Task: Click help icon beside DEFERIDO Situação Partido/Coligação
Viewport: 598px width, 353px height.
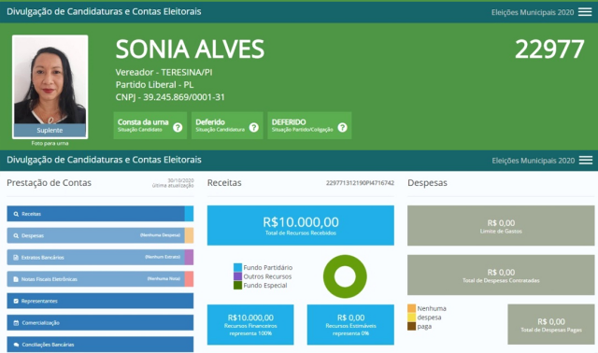Action: pos(343,127)
